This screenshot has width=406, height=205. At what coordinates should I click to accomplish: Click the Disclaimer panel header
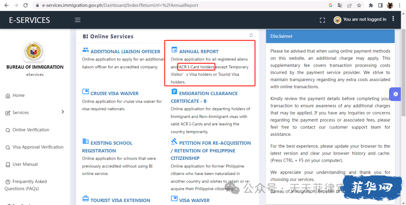click(x=330, y=36)
